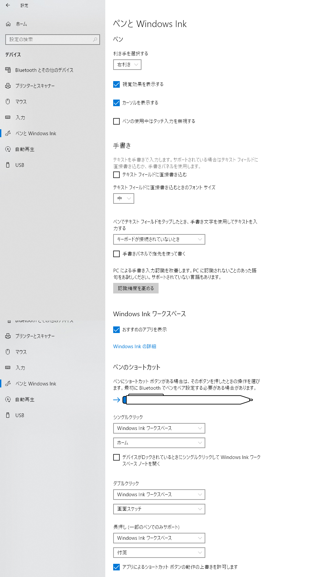Open the 画面スケッチ dropdown

(159, 509)
